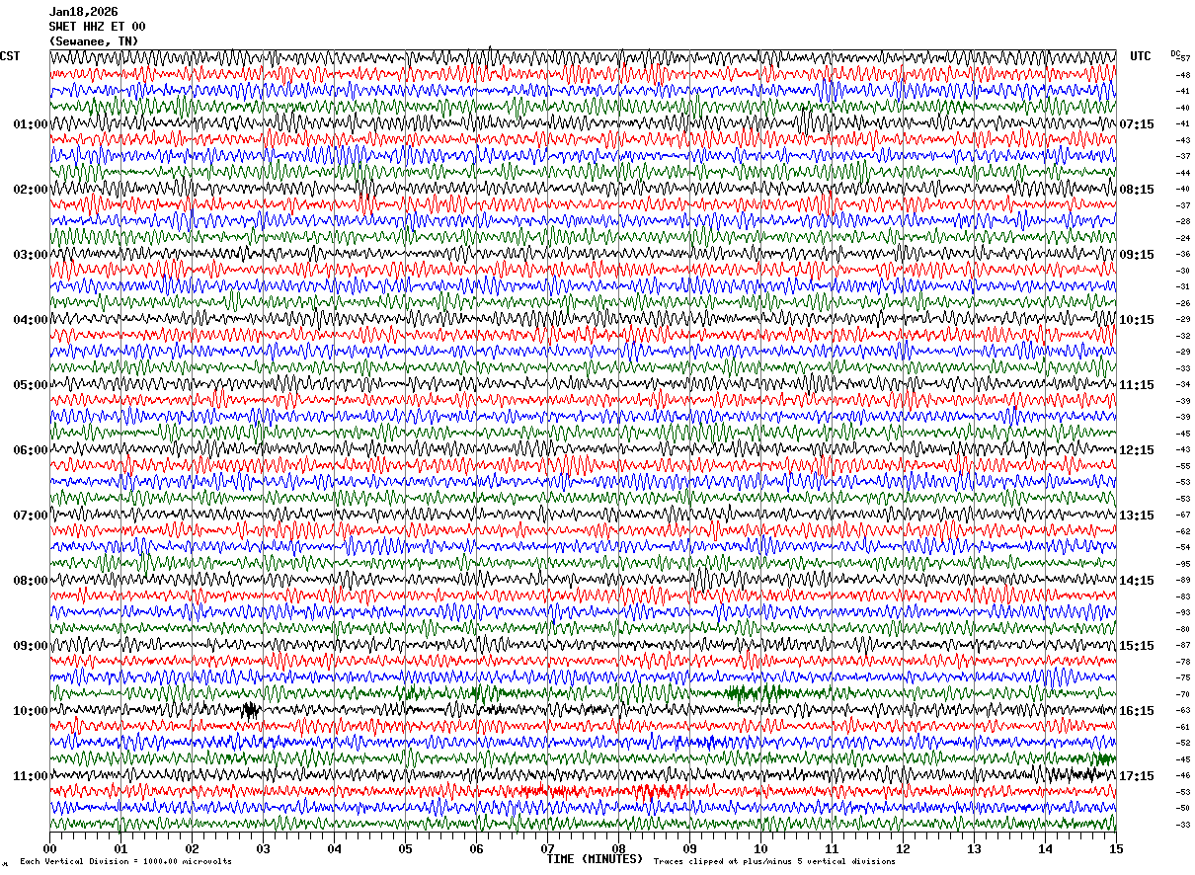Click the date label Jan18,2026
The height and width of the screenshot is (875, 1195).
coord(84,12)
